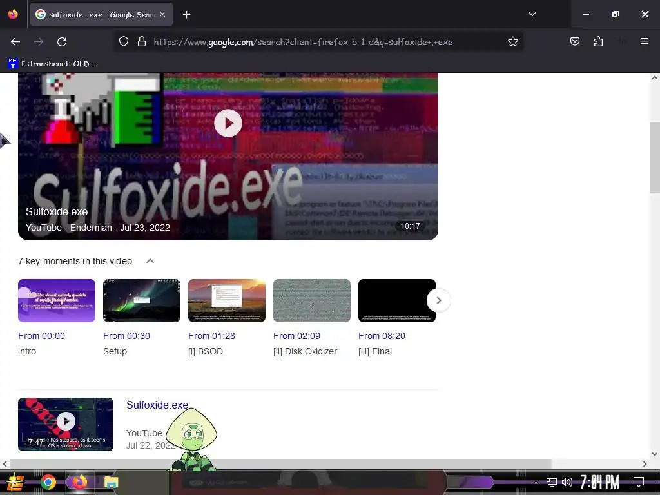Jump to From 00:30 link

pyautogui.click(x=127, y=336)
